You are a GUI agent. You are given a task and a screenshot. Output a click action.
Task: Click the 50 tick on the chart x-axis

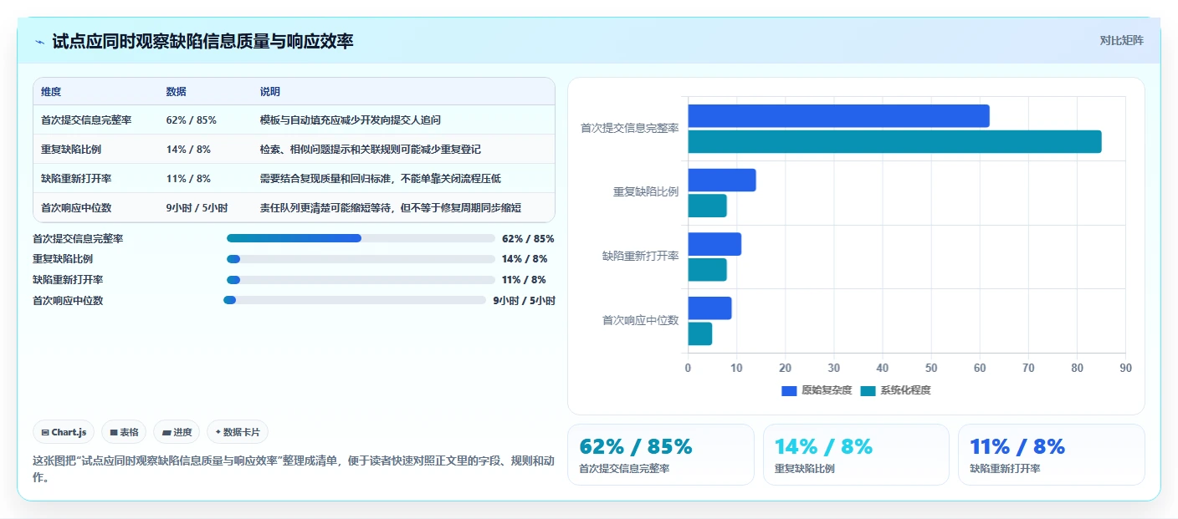pyautogui.click(x=931, y=368)
